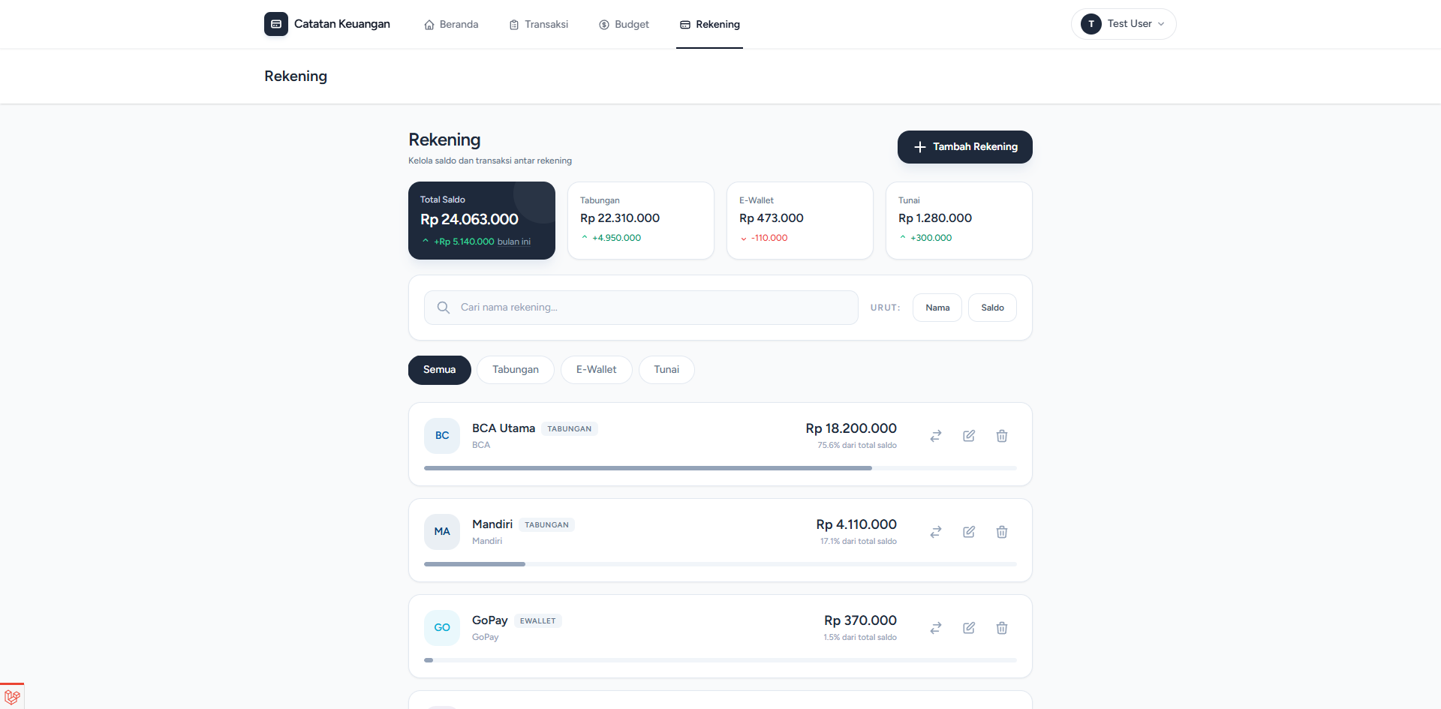Click the transfer icon for BCA Utama
The image size is (1441, 709).
(x=936, y=436)
